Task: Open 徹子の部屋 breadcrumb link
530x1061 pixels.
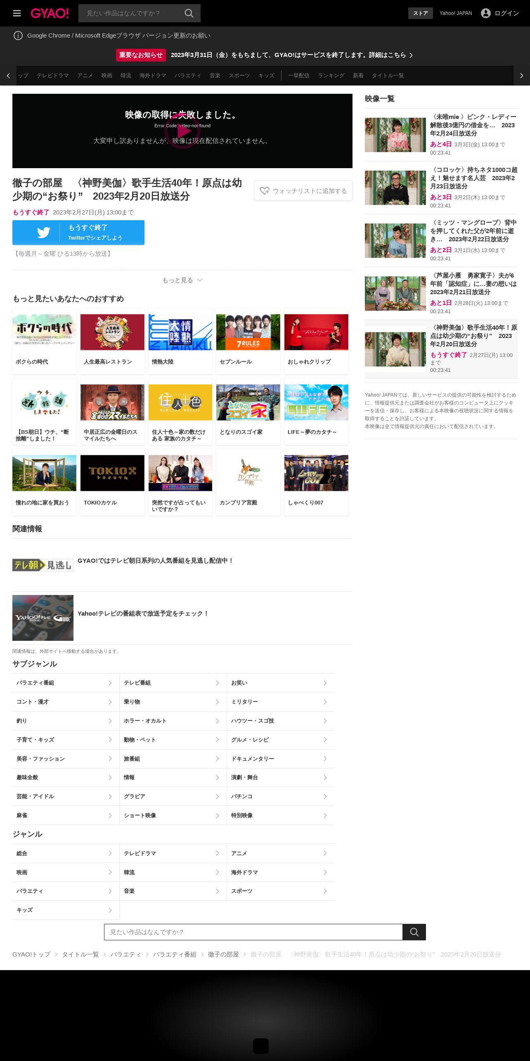Action: click(223, 954)
